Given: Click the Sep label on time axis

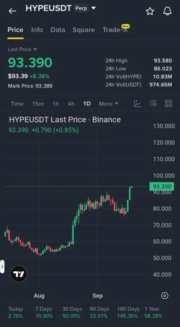Looking at the screenshot, I should point(97,295).
